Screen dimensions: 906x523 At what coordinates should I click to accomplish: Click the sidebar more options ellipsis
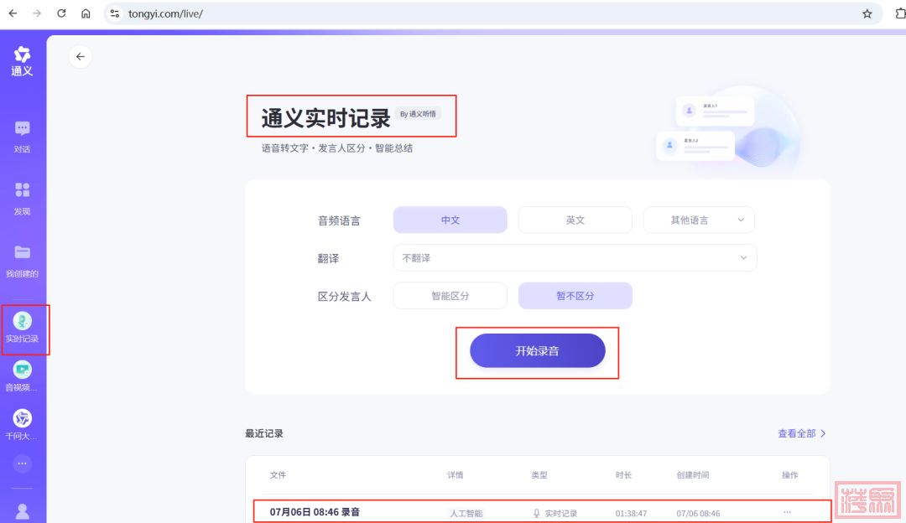(23, 463)
